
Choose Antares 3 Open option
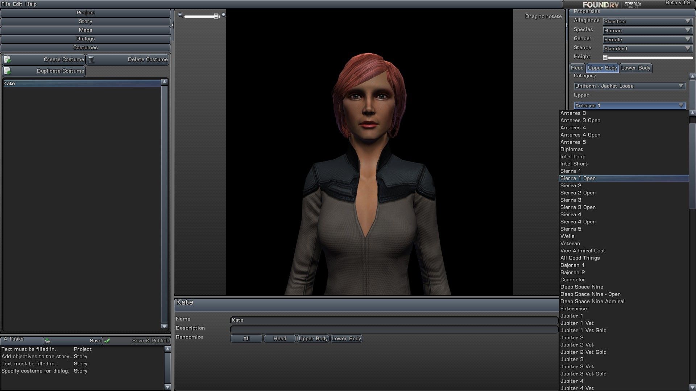pos(623,121)
